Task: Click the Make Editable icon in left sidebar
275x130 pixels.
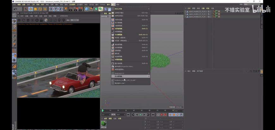Action: click(x=14, y=21)
